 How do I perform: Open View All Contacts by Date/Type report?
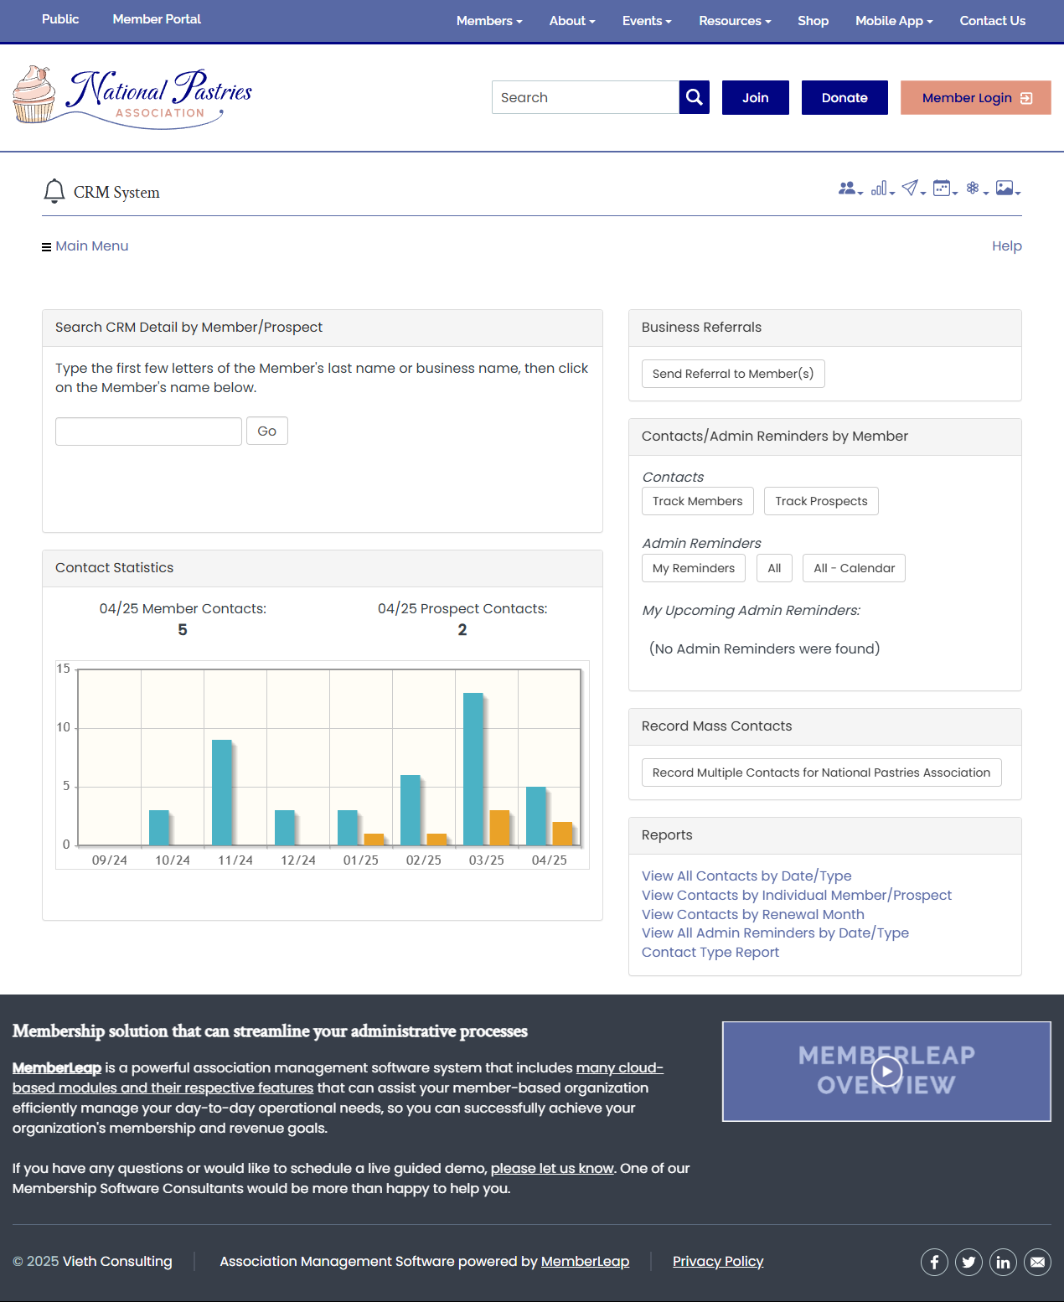[x=746, y=876]
